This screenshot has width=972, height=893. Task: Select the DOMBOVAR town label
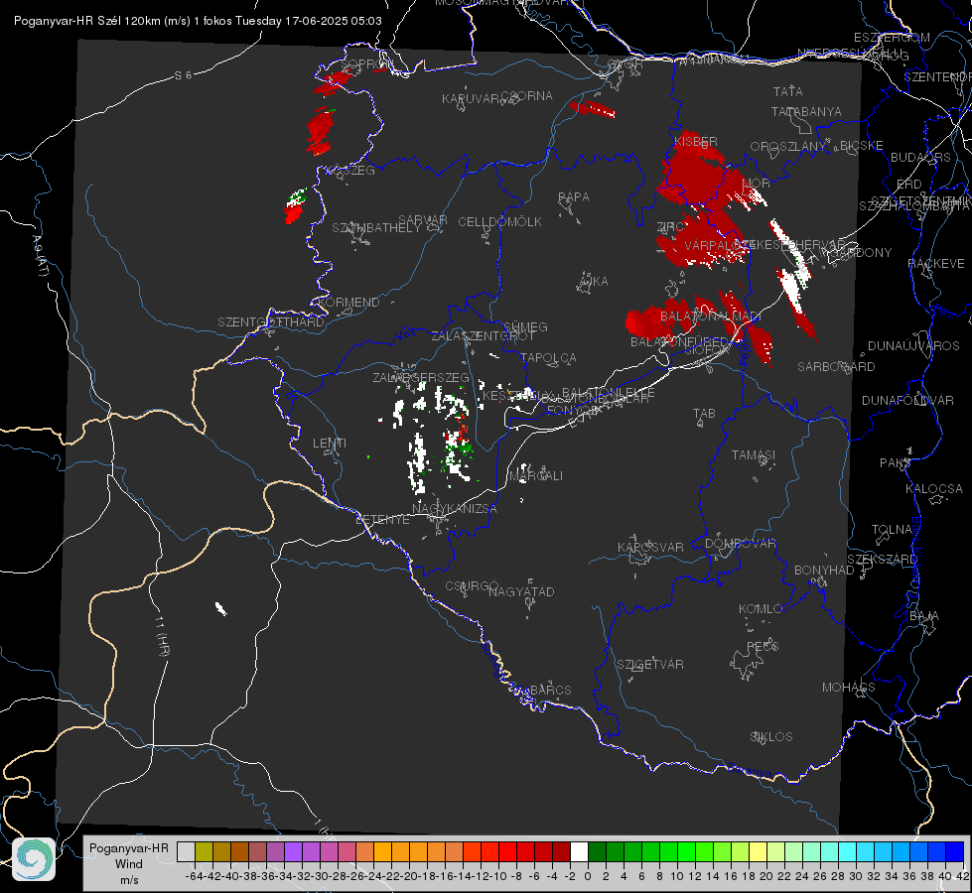(740, 544)
